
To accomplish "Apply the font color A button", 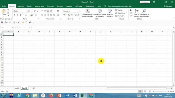I will (36, 15).
